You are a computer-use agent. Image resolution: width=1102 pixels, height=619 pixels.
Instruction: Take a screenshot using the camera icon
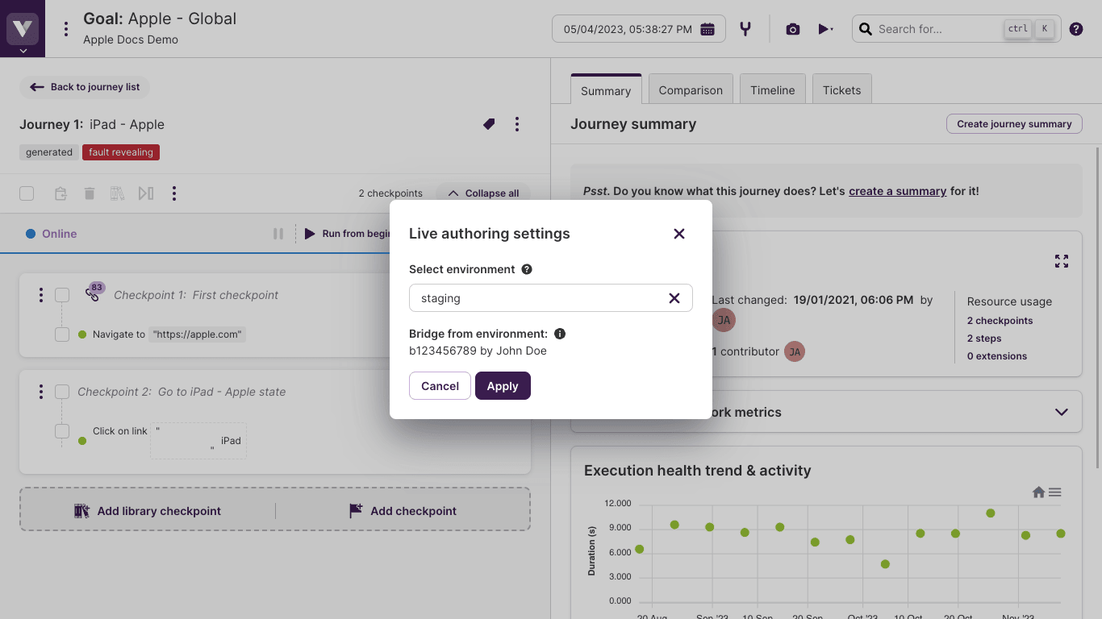pyautogui.click(x=792, y=29)
